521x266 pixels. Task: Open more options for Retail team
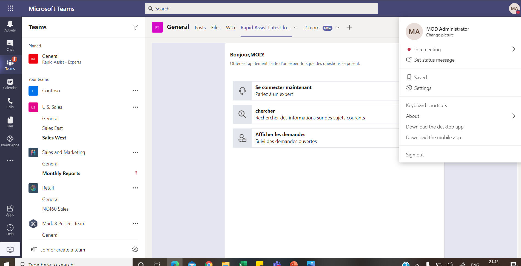[135, 188]
